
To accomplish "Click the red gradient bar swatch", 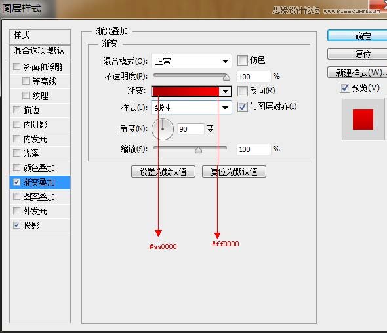I will click(x=186, y=91).
